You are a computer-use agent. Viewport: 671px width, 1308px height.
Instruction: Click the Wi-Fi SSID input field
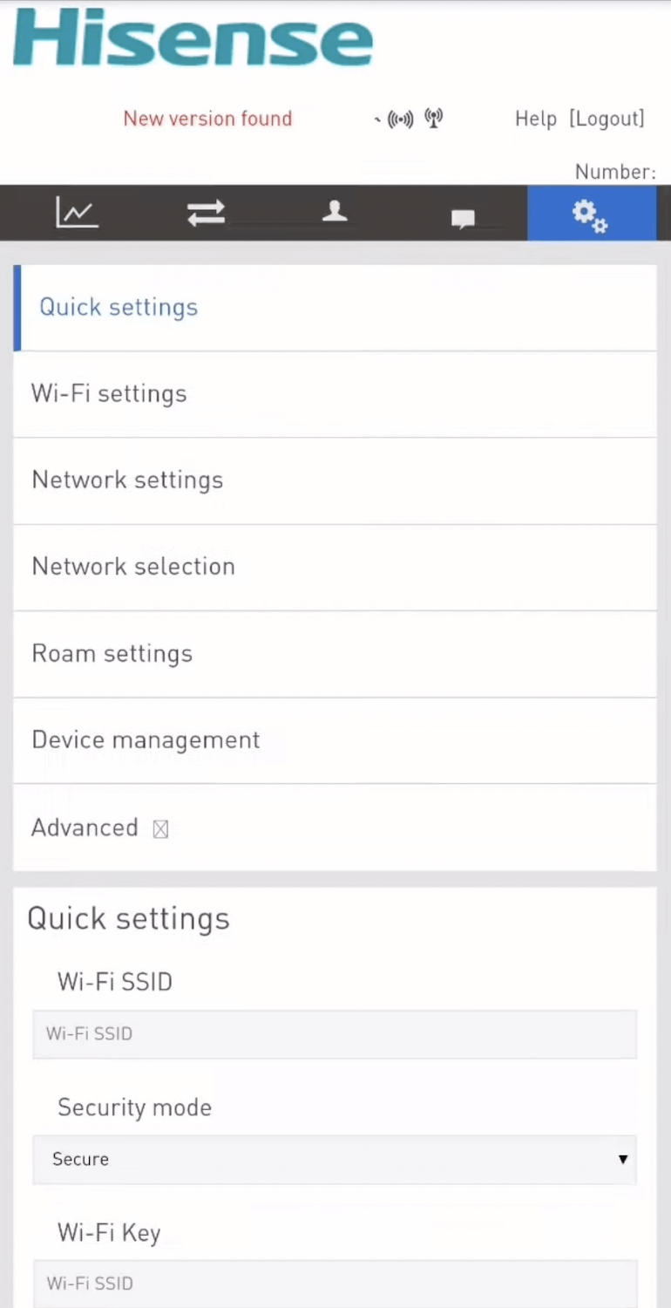335,1034
